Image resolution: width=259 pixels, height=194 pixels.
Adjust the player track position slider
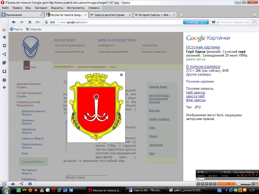pos(227,179)
